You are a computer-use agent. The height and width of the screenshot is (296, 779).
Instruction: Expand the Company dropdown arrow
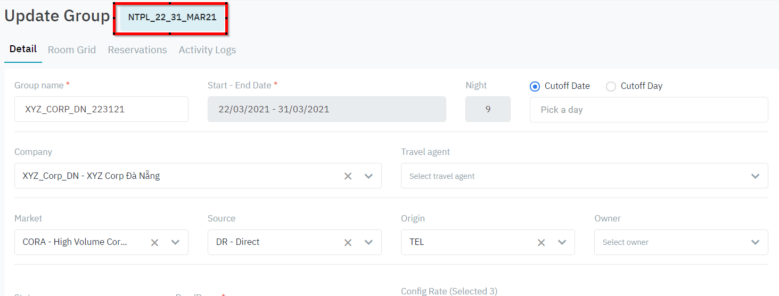[x=368, y=176]
